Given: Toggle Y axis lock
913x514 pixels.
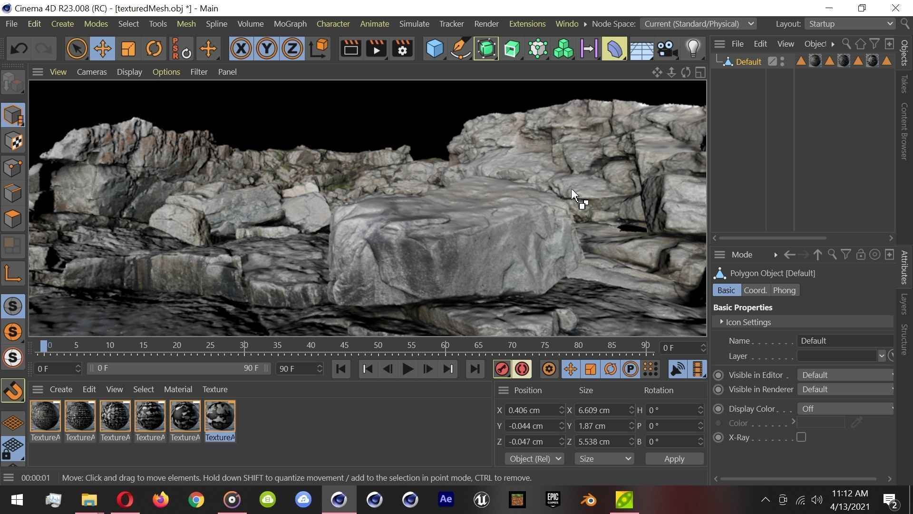Looking at the screenshot, I should 267,49.
